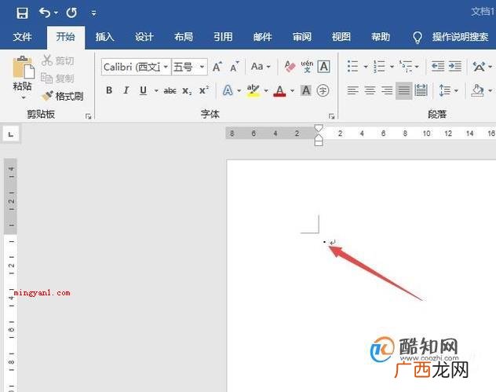The height and width of the screenshot is (392, 496).
Task: Increase the paragraph indent
Action: pyautogui.click(x=455, y=67)
